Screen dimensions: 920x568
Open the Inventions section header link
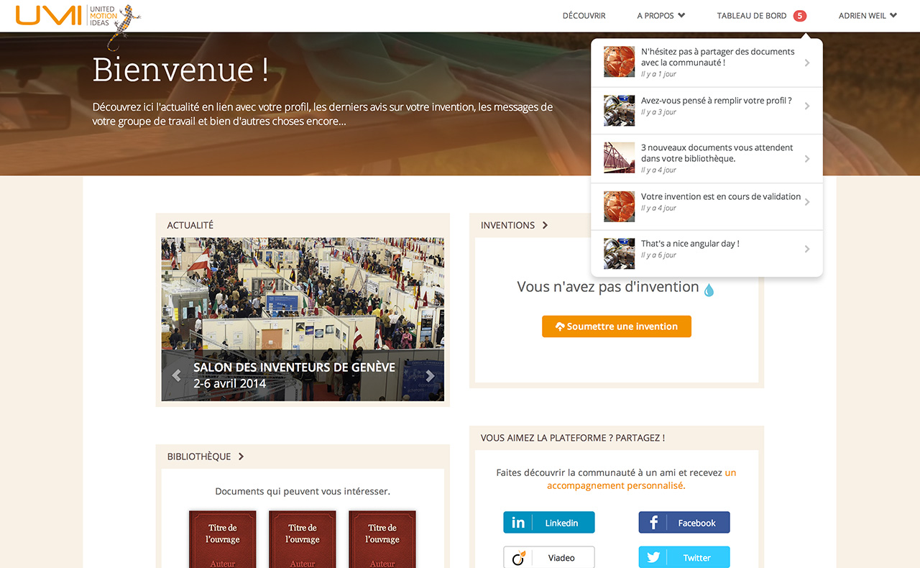tap(507, 225)
